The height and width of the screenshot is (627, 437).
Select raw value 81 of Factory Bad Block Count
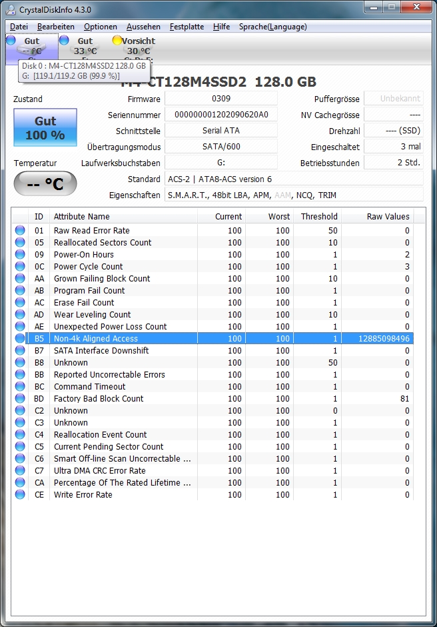click(404, 399)
